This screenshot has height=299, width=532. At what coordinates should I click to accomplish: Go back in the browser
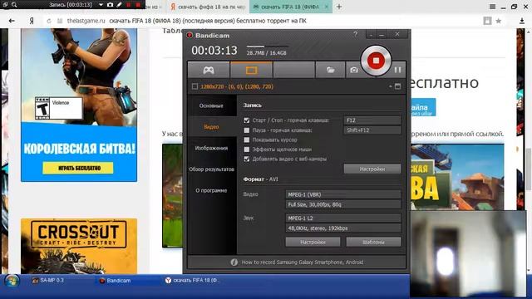(x=12, y=21)
